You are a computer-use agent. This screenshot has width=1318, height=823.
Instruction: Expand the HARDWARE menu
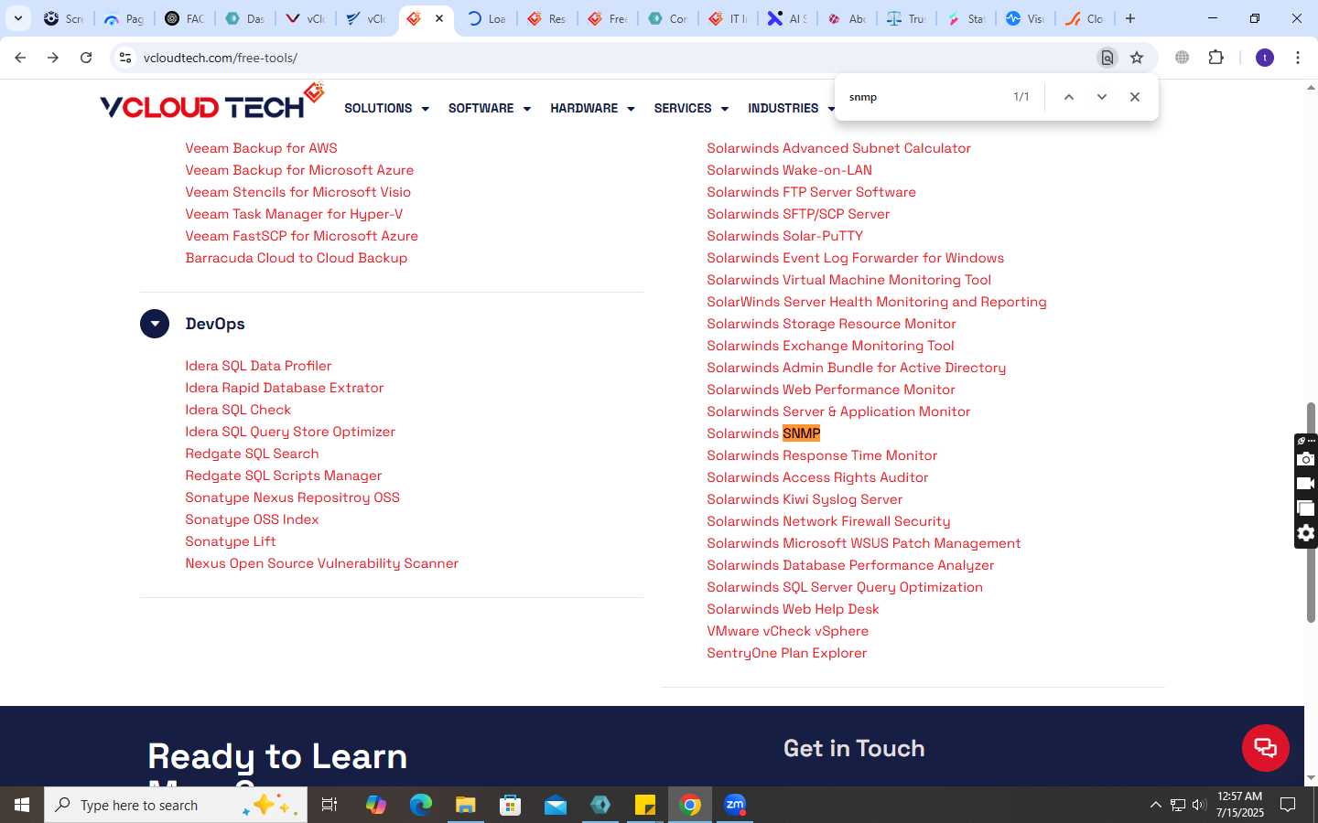[x=592, y=108]
